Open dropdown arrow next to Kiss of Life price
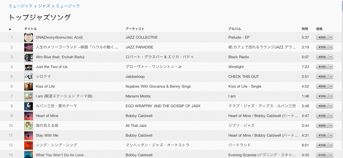Image resolution: width=343 pixels, height=158 pixels. pyautogui.click(x=331, y=86)
